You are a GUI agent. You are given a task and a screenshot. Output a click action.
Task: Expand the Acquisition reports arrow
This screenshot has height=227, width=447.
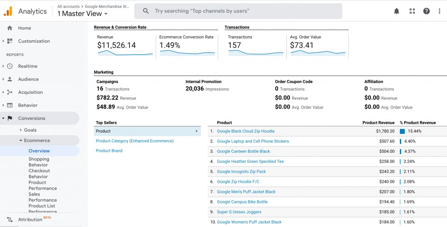tap(3, 92)
